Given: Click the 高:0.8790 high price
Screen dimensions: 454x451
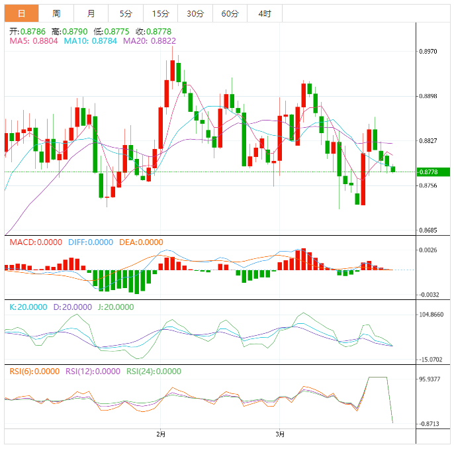Looking at the screenshot, I should pos(69,31).
